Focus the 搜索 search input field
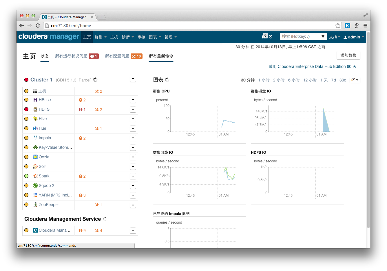387x271 pixels. [300, 36]
